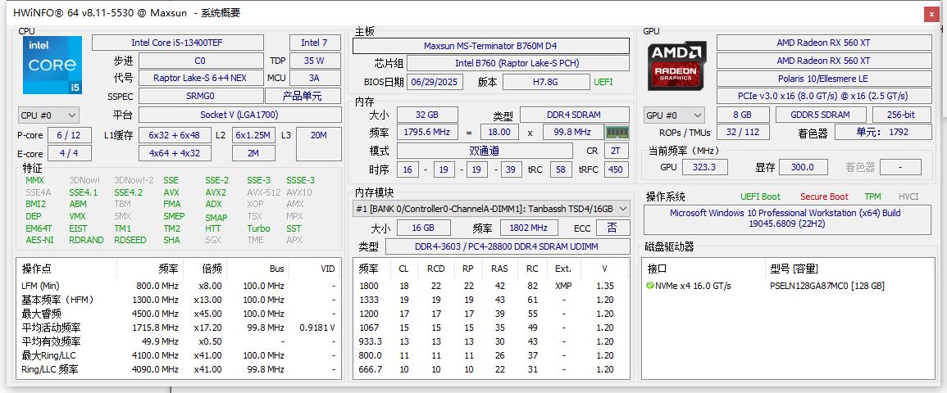947x393 pixels.
Task: Click the ECC 否 value
Action: tap(613, 228)
